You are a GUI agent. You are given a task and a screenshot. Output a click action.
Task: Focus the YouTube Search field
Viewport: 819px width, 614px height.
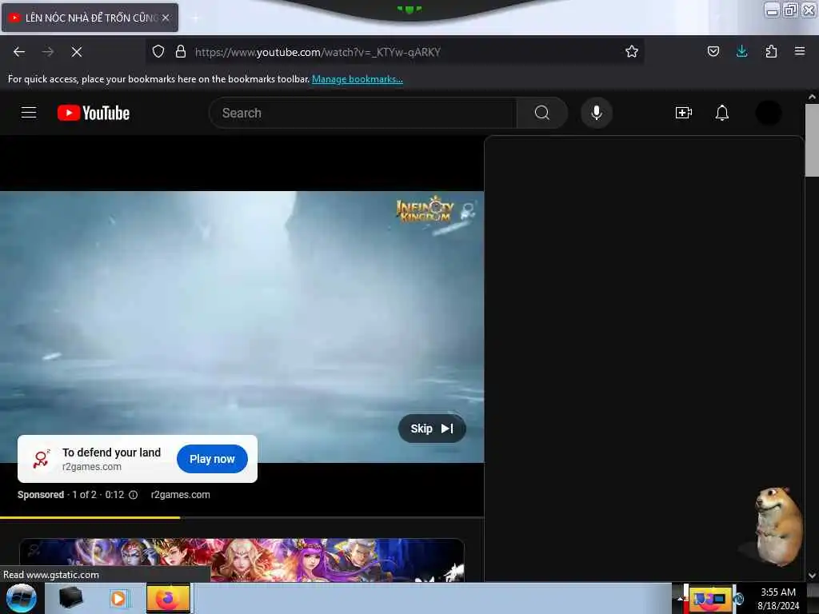tap(362, 113)
